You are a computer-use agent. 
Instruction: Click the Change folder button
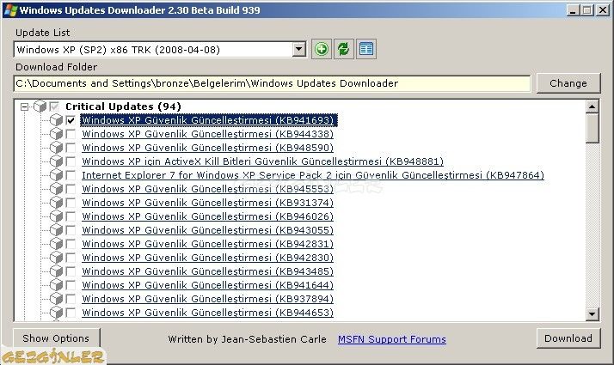(568, 83)
